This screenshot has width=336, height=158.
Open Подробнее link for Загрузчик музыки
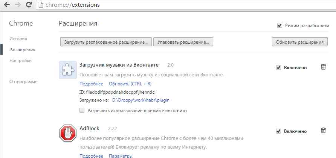point(91,84)
